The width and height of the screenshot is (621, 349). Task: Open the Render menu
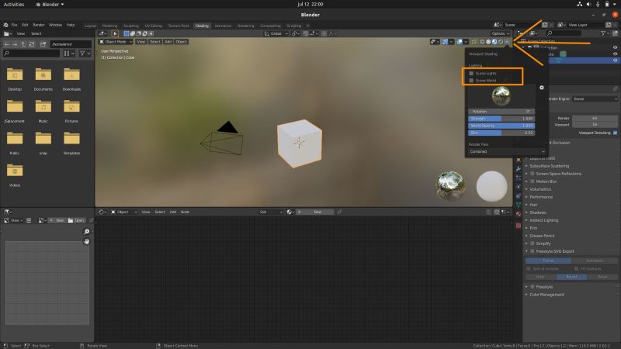pyautogui.click(x=38, y=25)
